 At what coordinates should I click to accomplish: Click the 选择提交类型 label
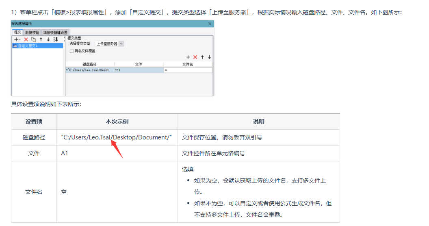(x=80, y=44)
